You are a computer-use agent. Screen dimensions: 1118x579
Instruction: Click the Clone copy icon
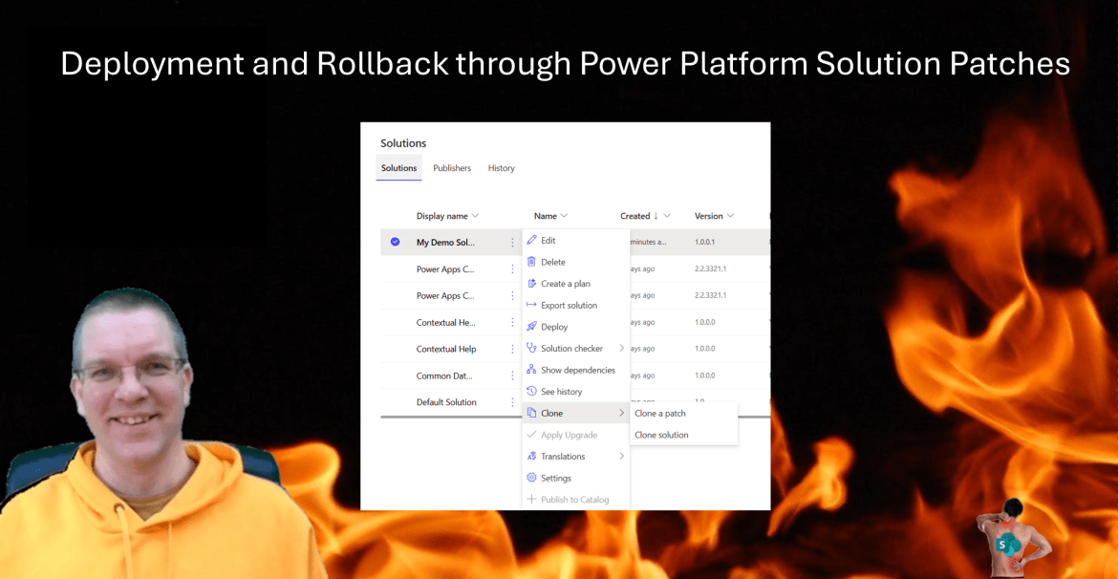531,413
